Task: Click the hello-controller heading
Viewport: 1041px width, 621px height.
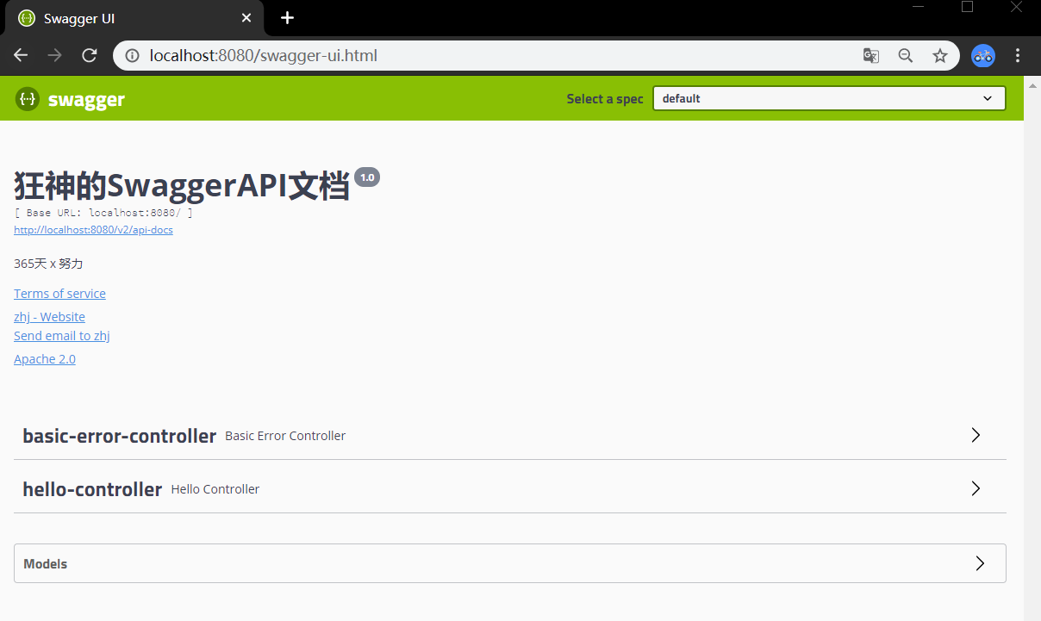Action: click(92, 489)
